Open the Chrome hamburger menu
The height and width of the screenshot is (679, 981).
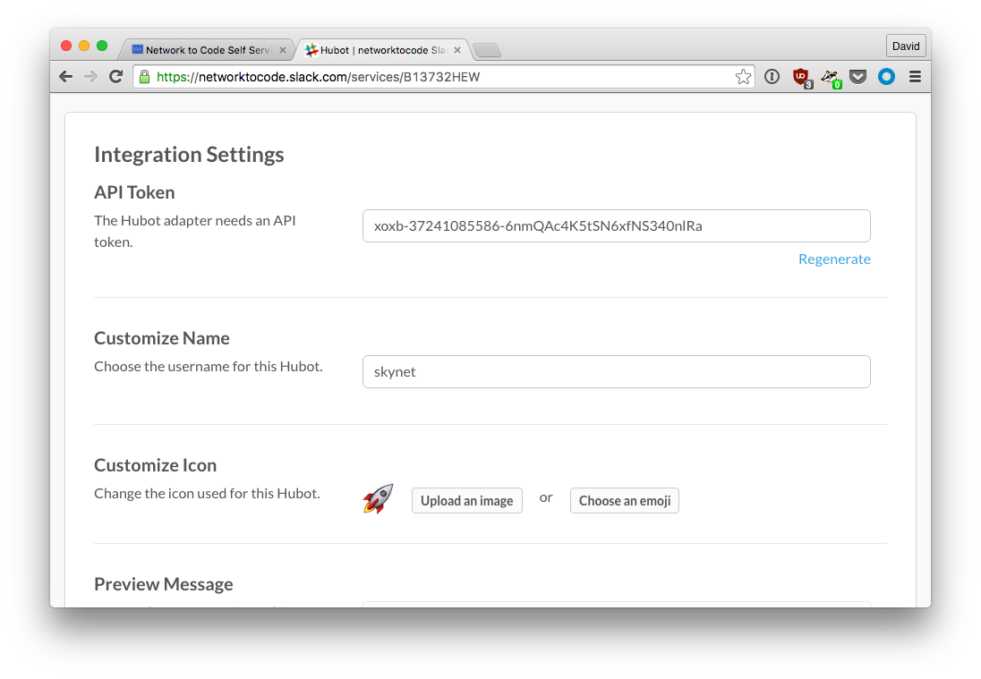coord(915,77)
